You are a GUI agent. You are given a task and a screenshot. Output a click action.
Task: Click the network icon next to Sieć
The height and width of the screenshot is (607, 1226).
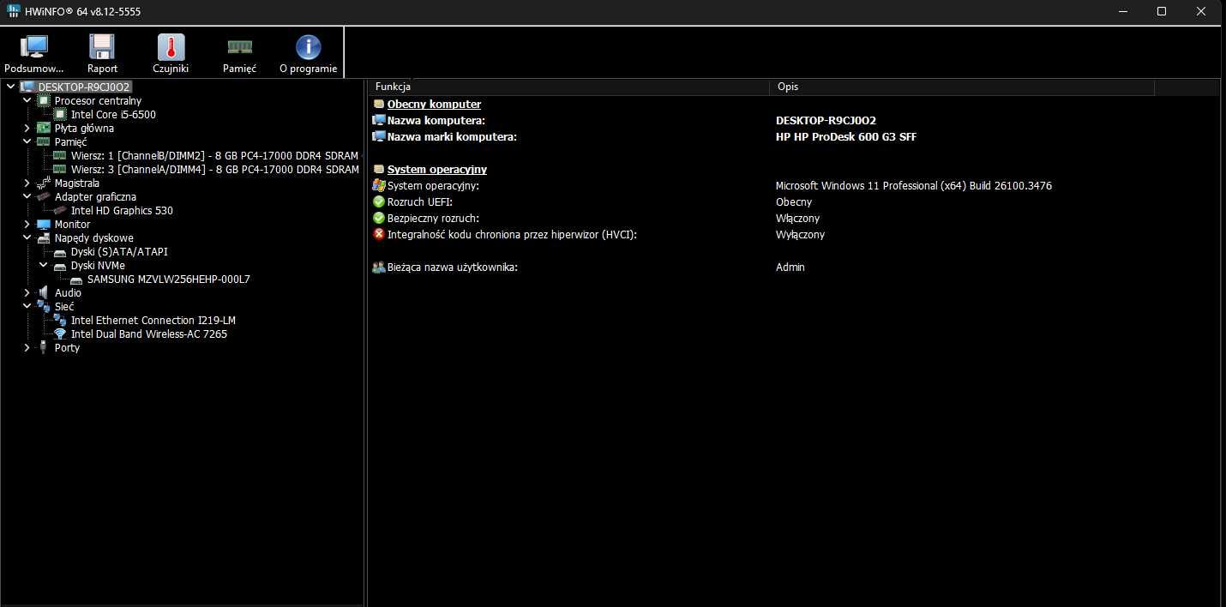(44, 306)
